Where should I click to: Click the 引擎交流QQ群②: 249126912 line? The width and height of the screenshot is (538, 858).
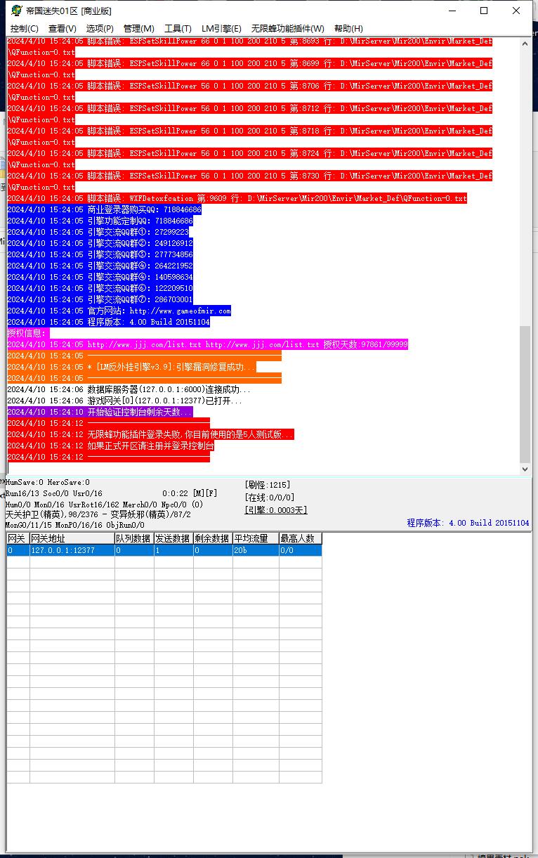[100, 243]
